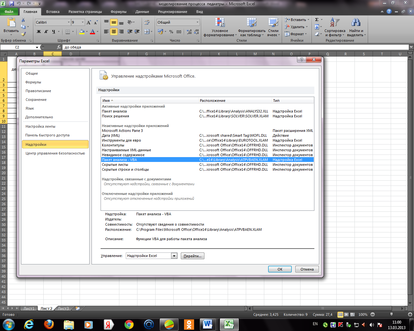The height and width of the screenshot is (331, 414).
Task: Toggle Underline (Ч) formatting
Action: pos(54,32)
